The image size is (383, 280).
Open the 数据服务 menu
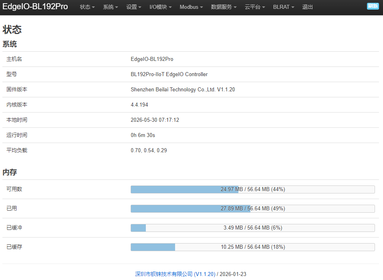tap(224, 7)
